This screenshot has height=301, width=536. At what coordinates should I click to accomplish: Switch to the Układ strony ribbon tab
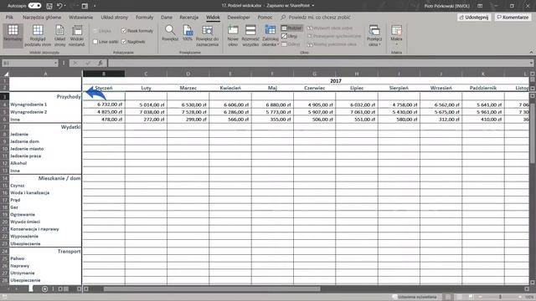[114, 17]
